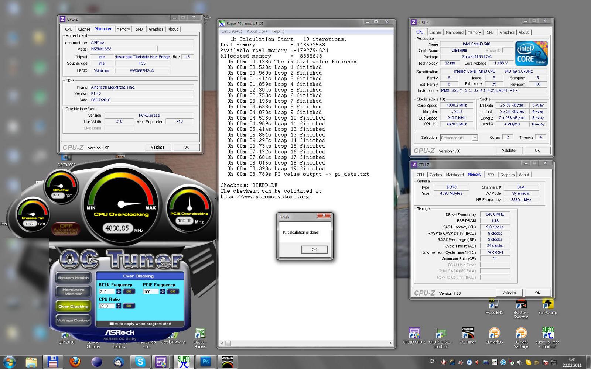
Task: Open the Help(H) menu in Super PI
Action: coord(278,31)
